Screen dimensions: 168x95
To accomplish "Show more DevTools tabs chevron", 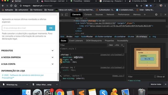I will tap(145, 15).
